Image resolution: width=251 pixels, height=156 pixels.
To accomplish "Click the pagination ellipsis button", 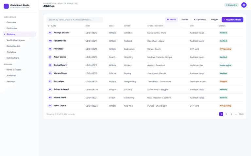I will (236, 114).
